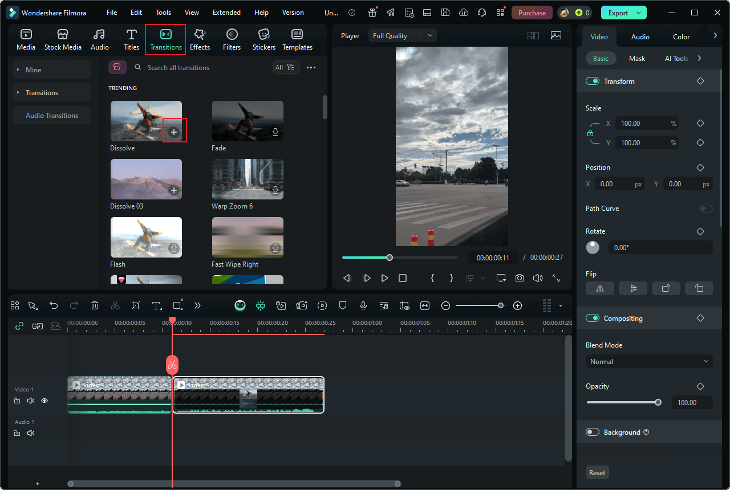Flip the clip horizontally
The width and height of the screenshot is (730, 490).
(600, 288)
